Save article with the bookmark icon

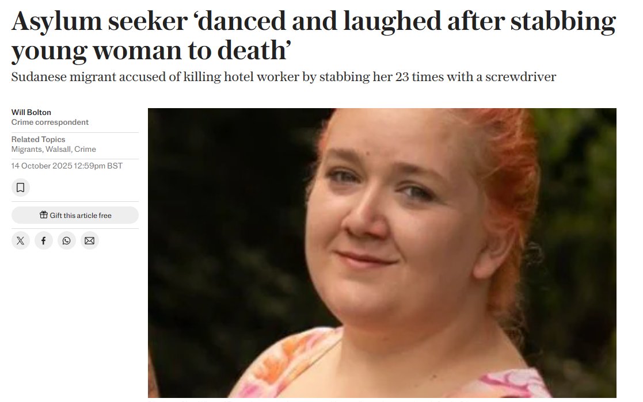(21, 187)
